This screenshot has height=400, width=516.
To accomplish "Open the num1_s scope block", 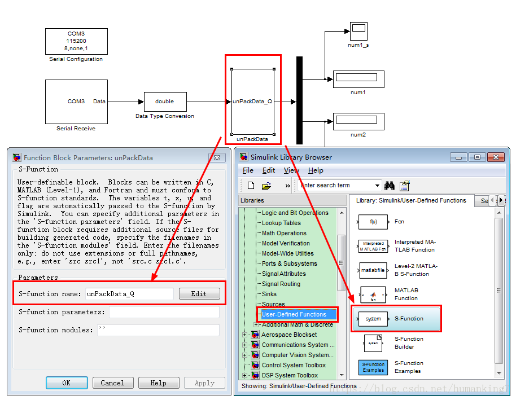I will (x=358, y=31).
